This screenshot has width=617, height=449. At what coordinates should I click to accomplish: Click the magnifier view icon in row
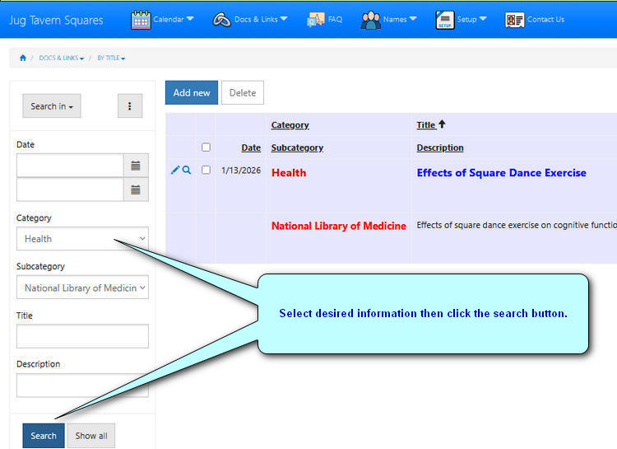point(187,170)
